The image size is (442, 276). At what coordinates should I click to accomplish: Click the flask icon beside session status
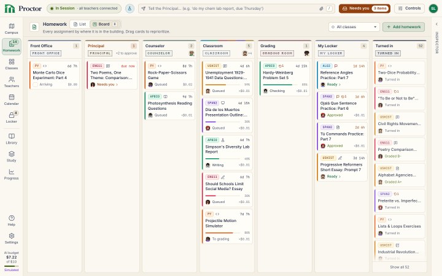[130, 9]
